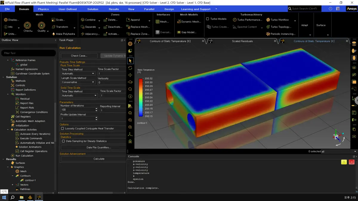
Task: Click the show-all eye icon on right toolbar
Action: pos(354,68)
